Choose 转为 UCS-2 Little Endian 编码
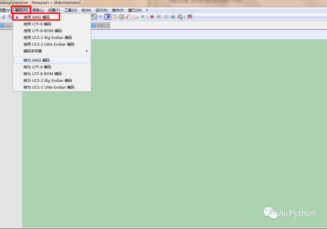 pos(52,87)
